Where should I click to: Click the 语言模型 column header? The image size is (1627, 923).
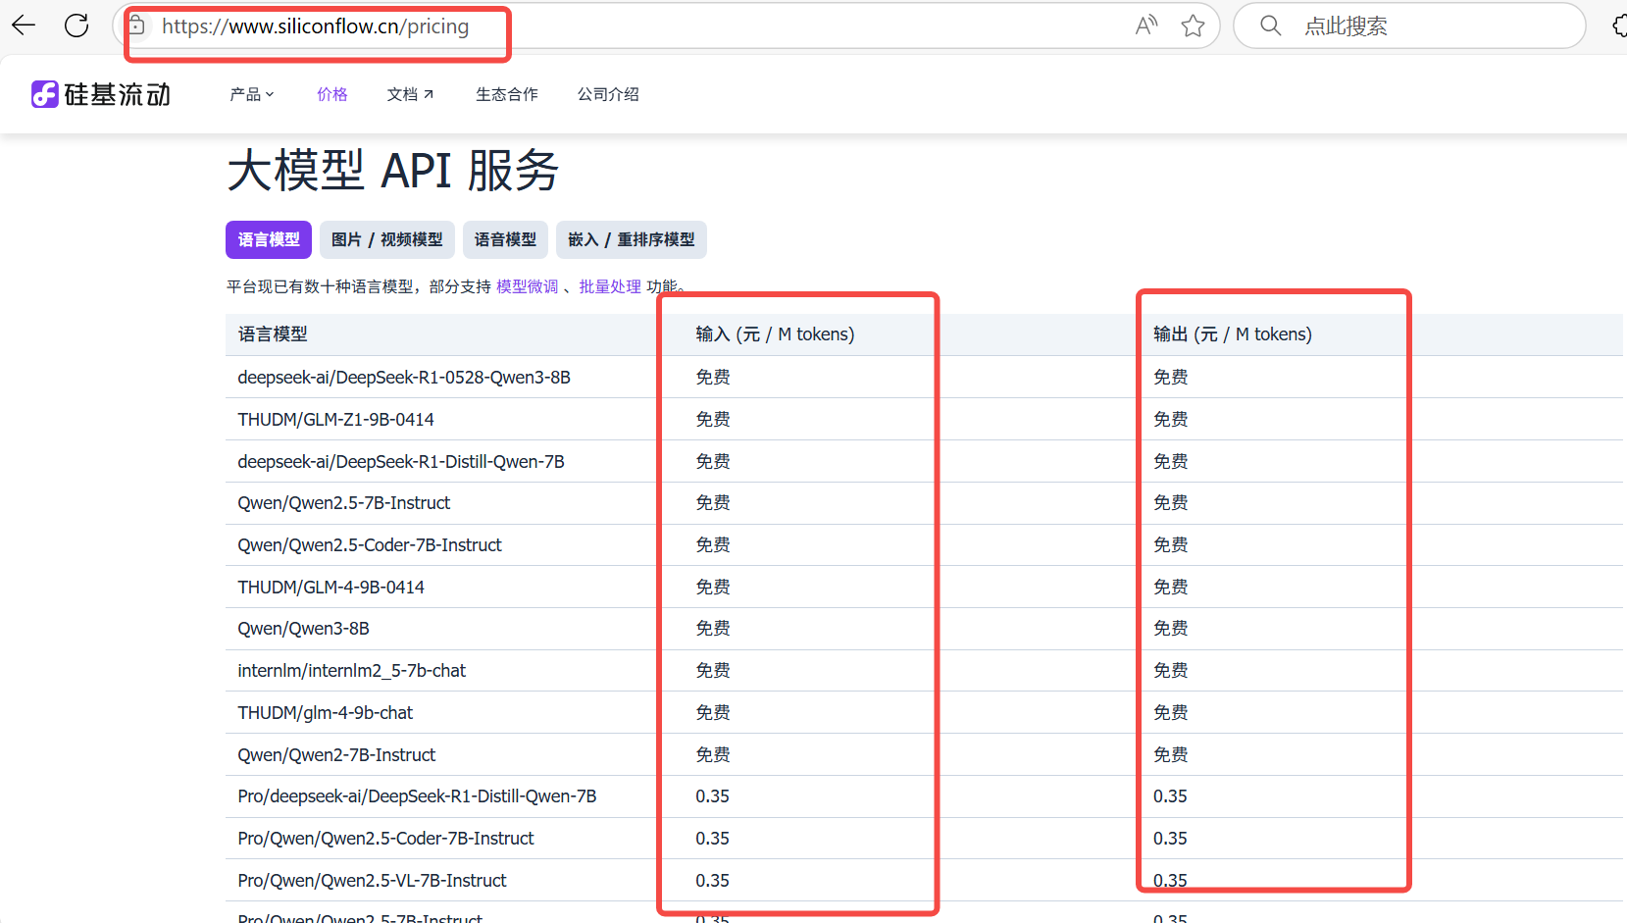click(x=273, y=334)
